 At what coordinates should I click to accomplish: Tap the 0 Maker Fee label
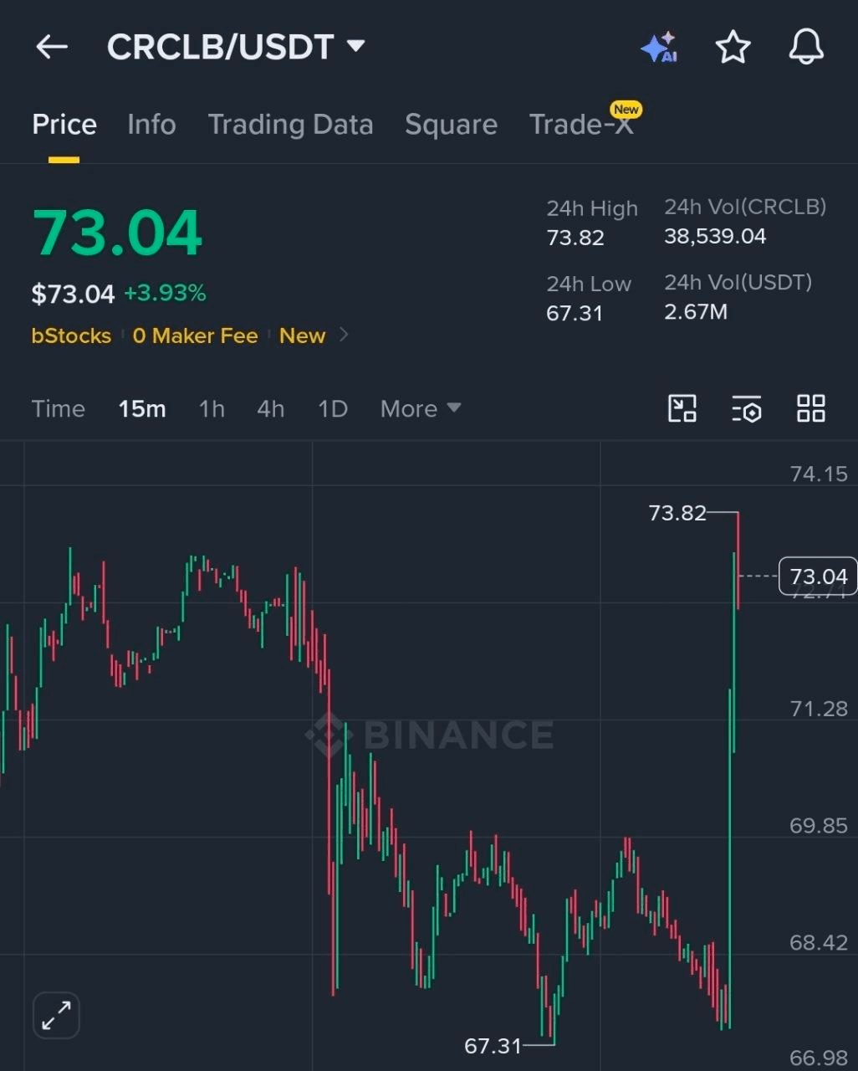coord(195,336)
